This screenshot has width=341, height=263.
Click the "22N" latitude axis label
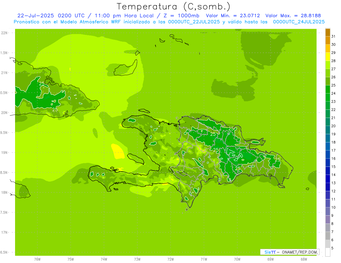tap(5, 33)
